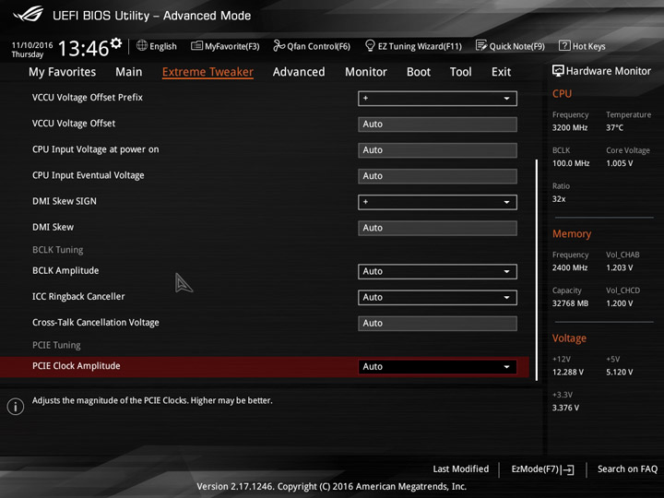Click the globe language icon
The image size is (664, 498).
(x=142, y=45)
